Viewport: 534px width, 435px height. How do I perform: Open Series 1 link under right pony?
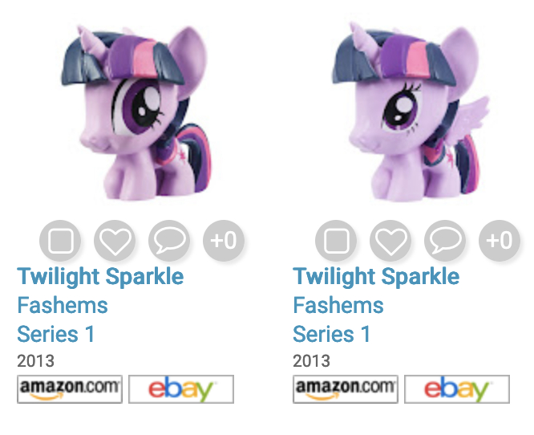tap(332, 334)
